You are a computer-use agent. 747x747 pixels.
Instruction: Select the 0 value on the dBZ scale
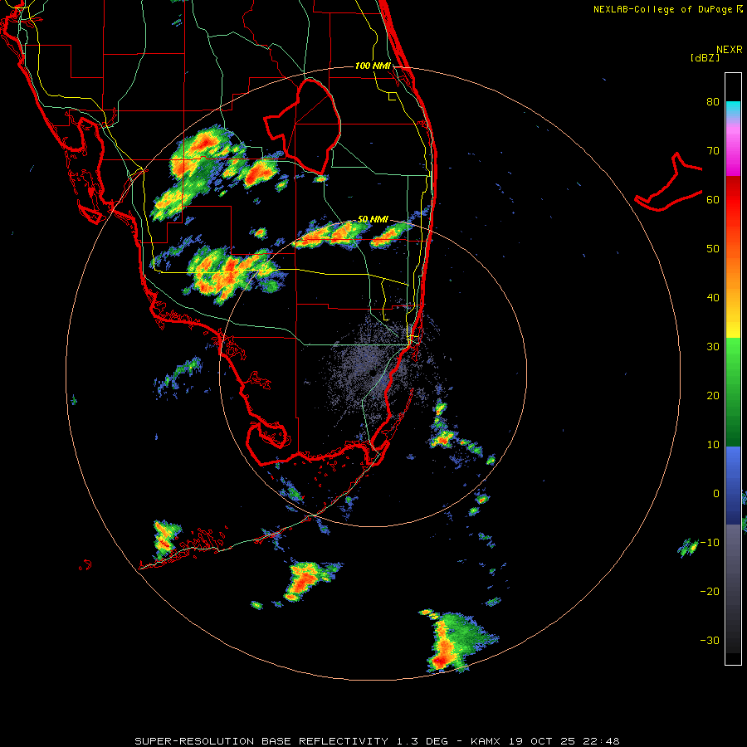[x=716, y=494]
